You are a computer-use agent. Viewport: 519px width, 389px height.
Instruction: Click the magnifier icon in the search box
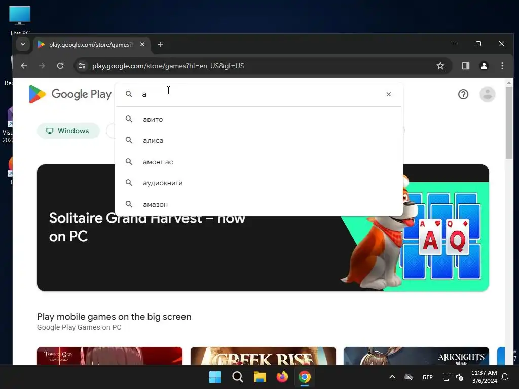point(129,94)
